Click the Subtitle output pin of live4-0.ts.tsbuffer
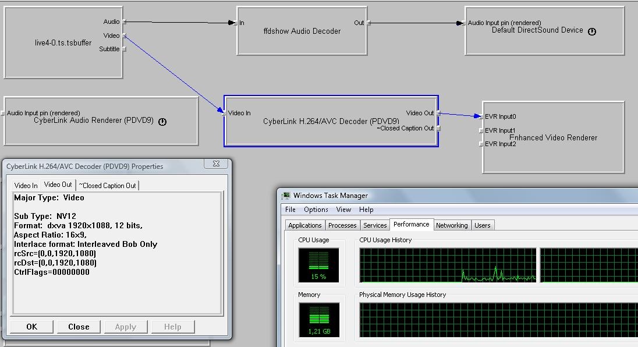The width and height of the screenshot is (638, 347). point(124,49)
